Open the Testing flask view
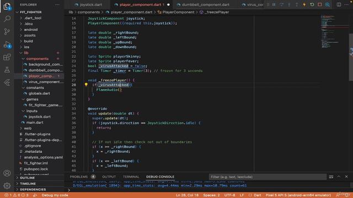The width and height of the screenshot is (353, 198). [x=7, y=70]
